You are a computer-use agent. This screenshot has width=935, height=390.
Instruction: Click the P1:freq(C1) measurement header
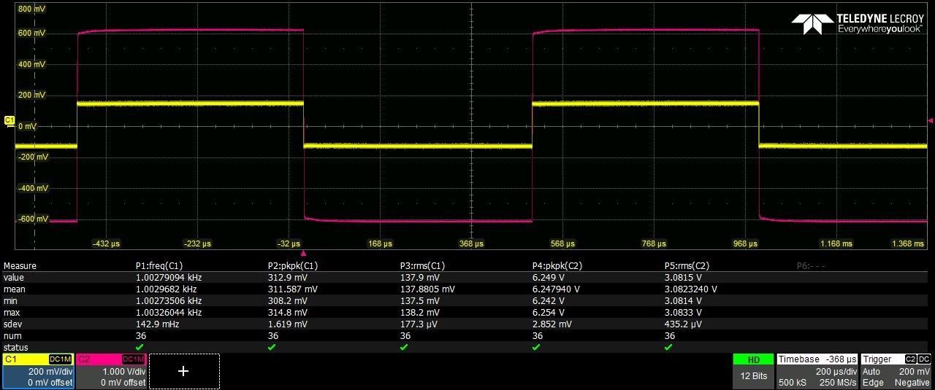[x=159, y=266]
